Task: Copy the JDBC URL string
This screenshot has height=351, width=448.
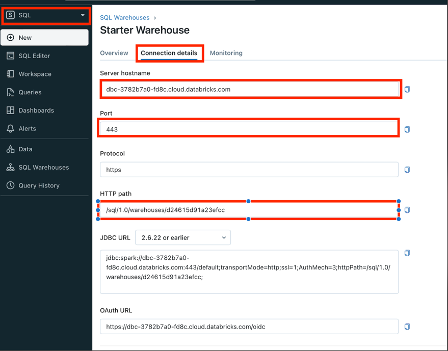Action: [407, 253]
